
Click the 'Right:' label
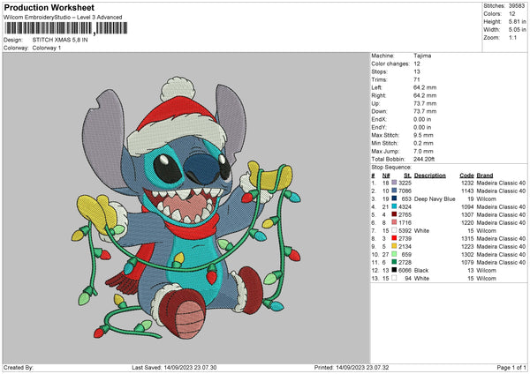point(379,95)
